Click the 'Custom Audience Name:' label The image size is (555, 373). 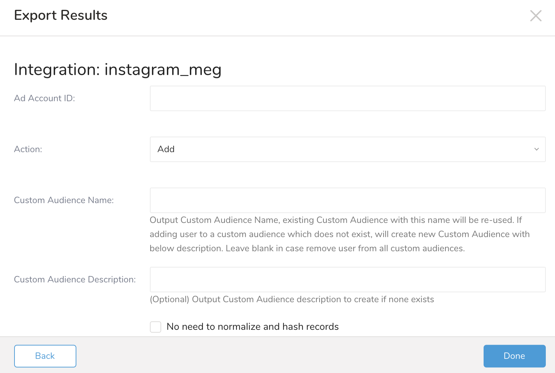[x=64, y=200]
